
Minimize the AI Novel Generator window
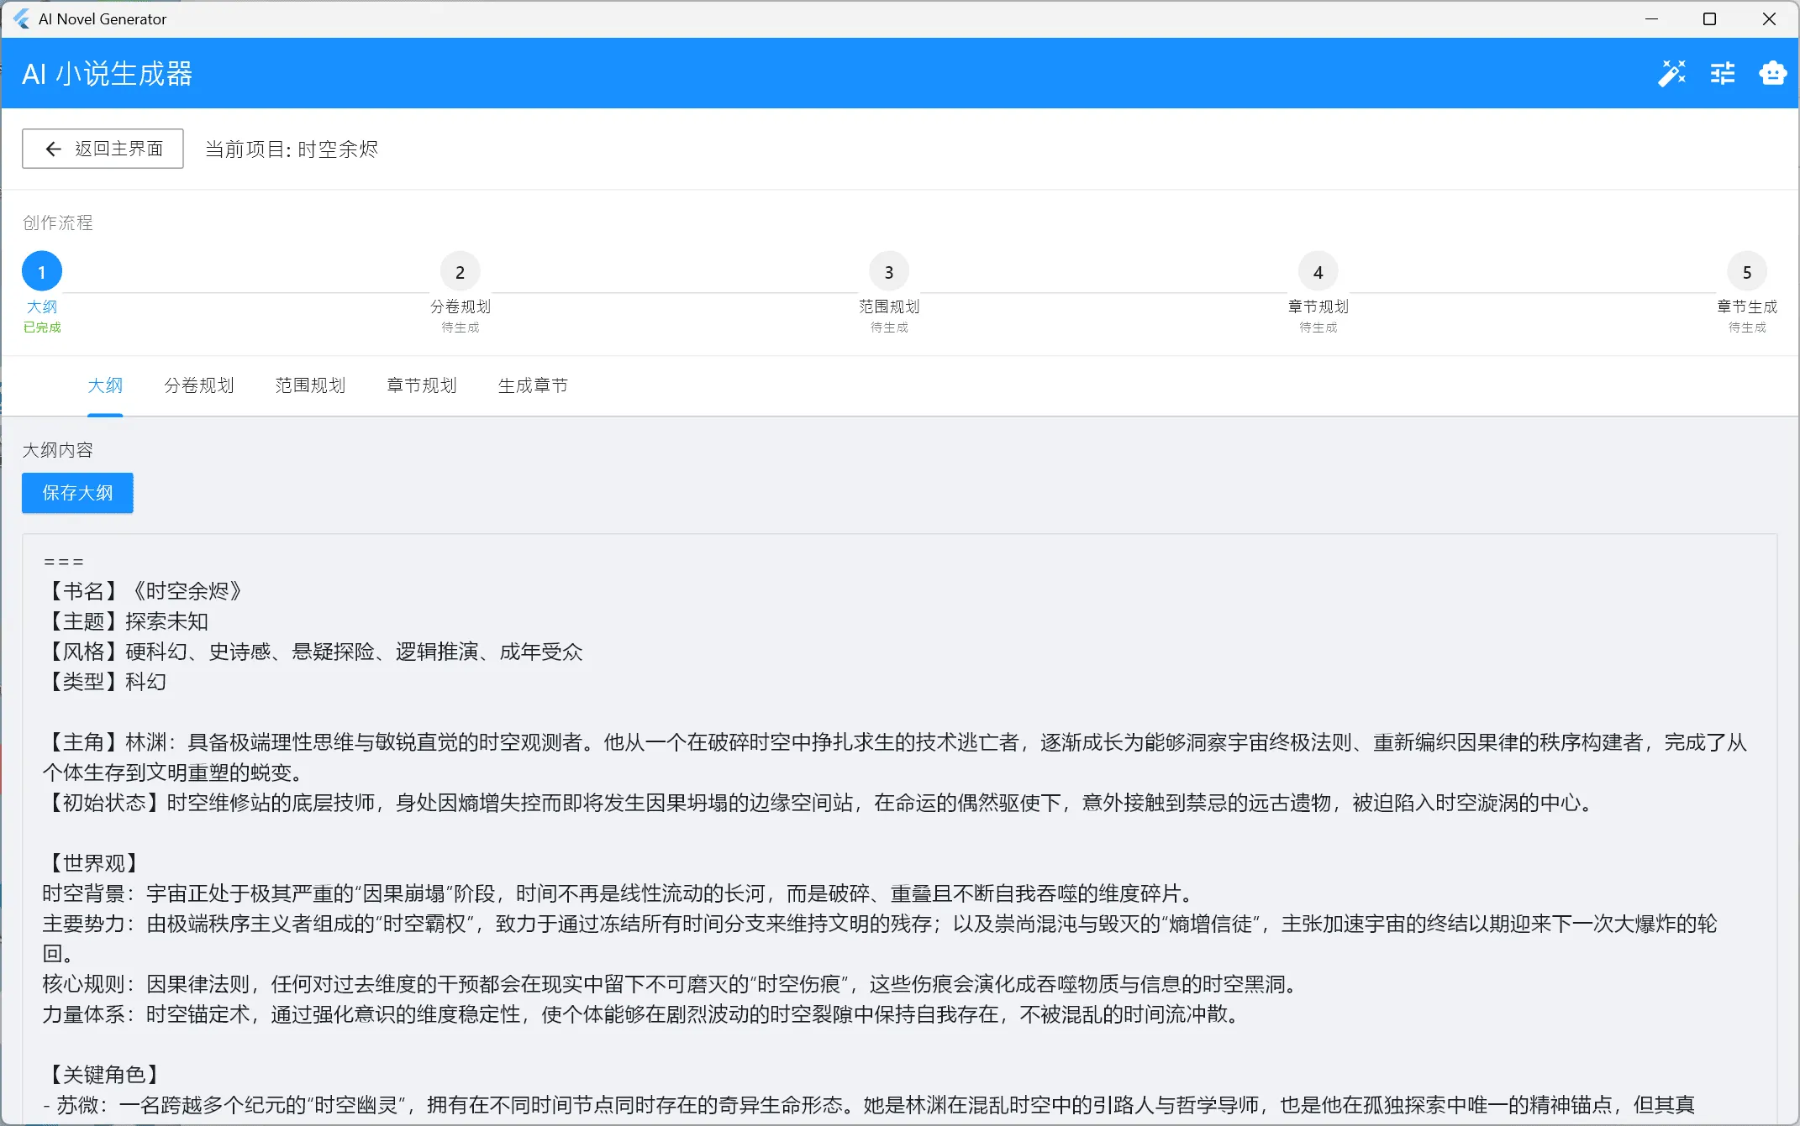(x=1650, y=18)
